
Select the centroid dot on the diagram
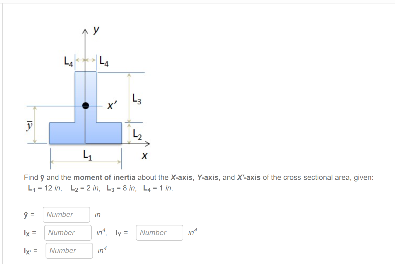tap(86, 106)
